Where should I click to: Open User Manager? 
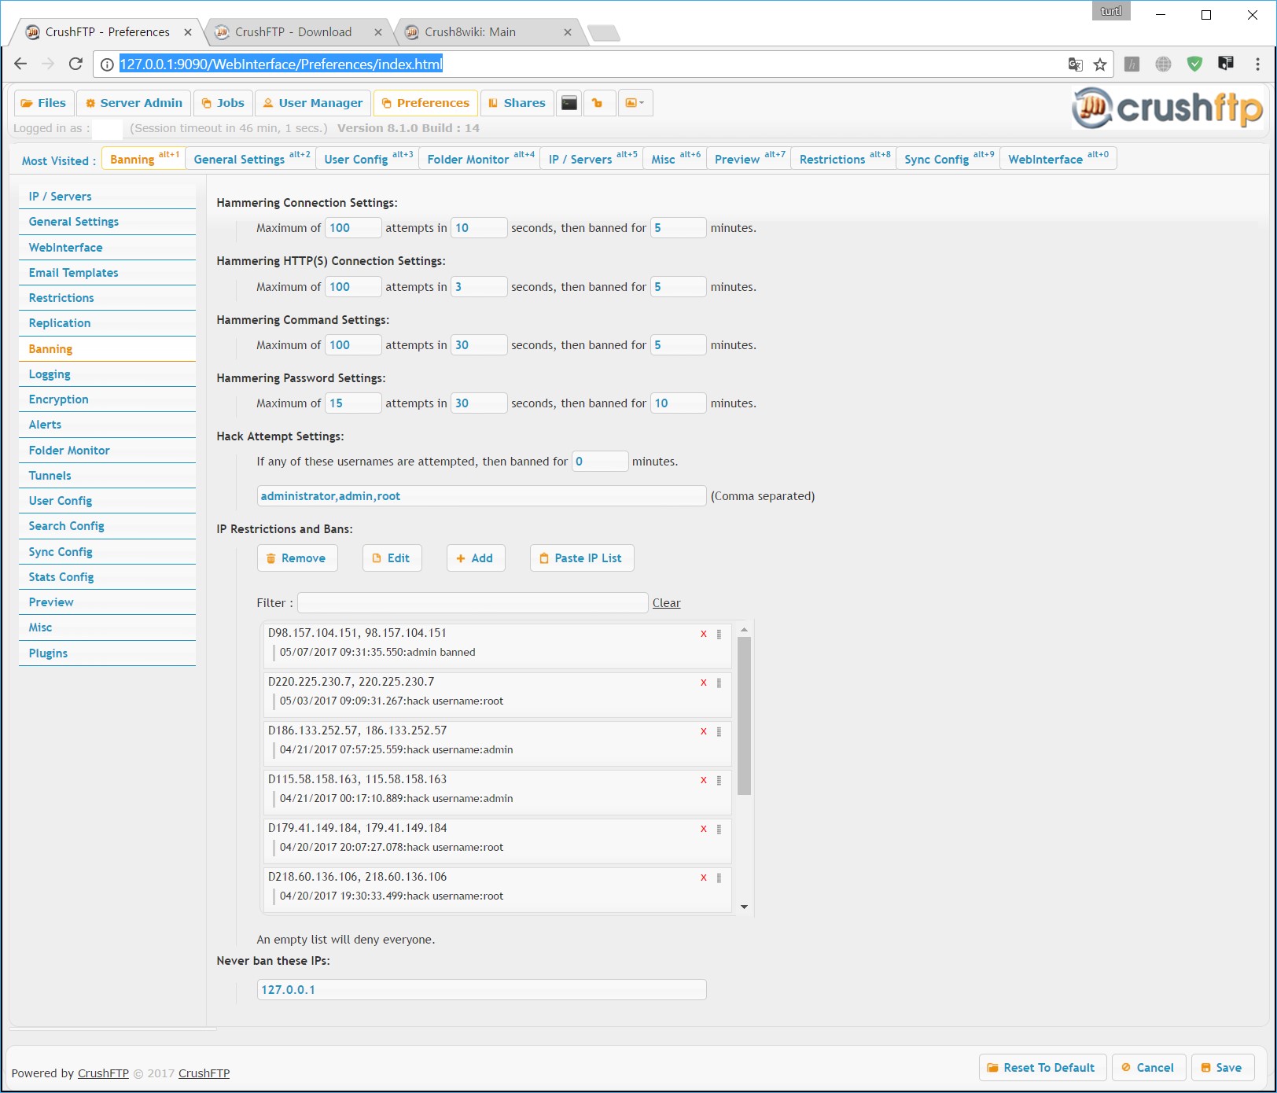click(x=313, y=103)
